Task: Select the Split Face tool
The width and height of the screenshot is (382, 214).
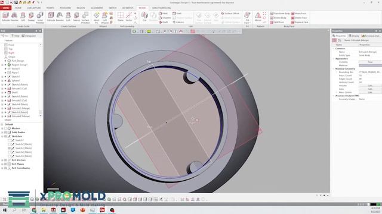Action: tap(277, 22)
